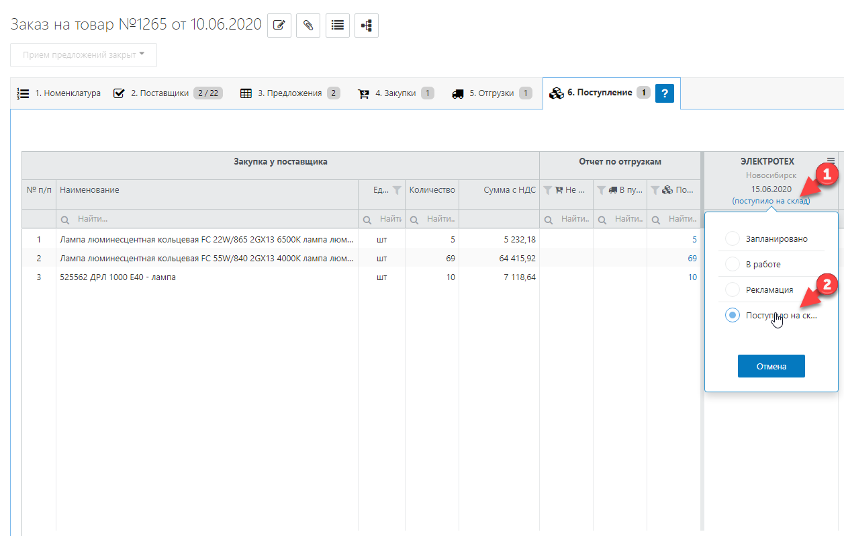Image resolution: width=844 pixels, height=536 pixels.
Task: Expand the Прием предложений закрыт dropdown
Action: tap(83, 55)
